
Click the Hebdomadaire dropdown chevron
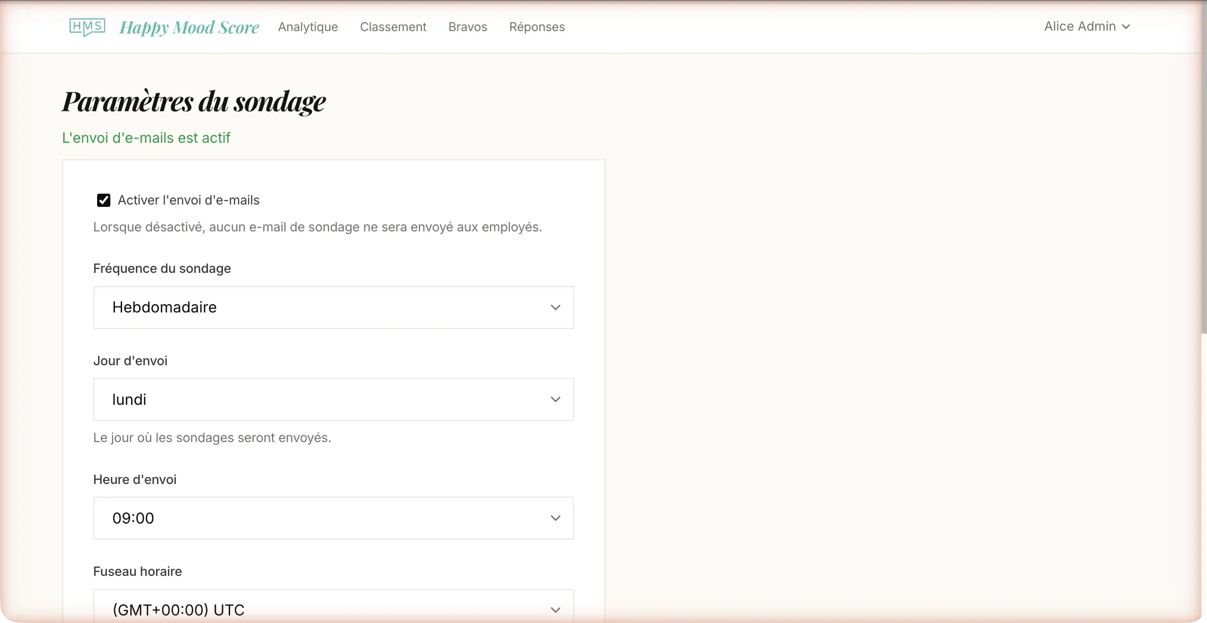pos(555,307)
